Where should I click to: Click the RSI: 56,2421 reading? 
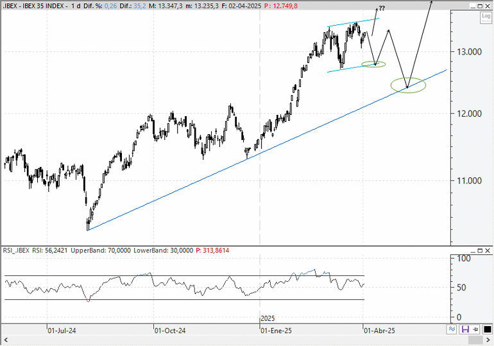[50, 251]
